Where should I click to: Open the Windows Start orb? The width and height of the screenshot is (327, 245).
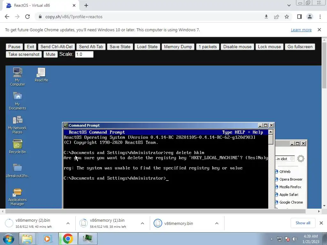point(9,239)
